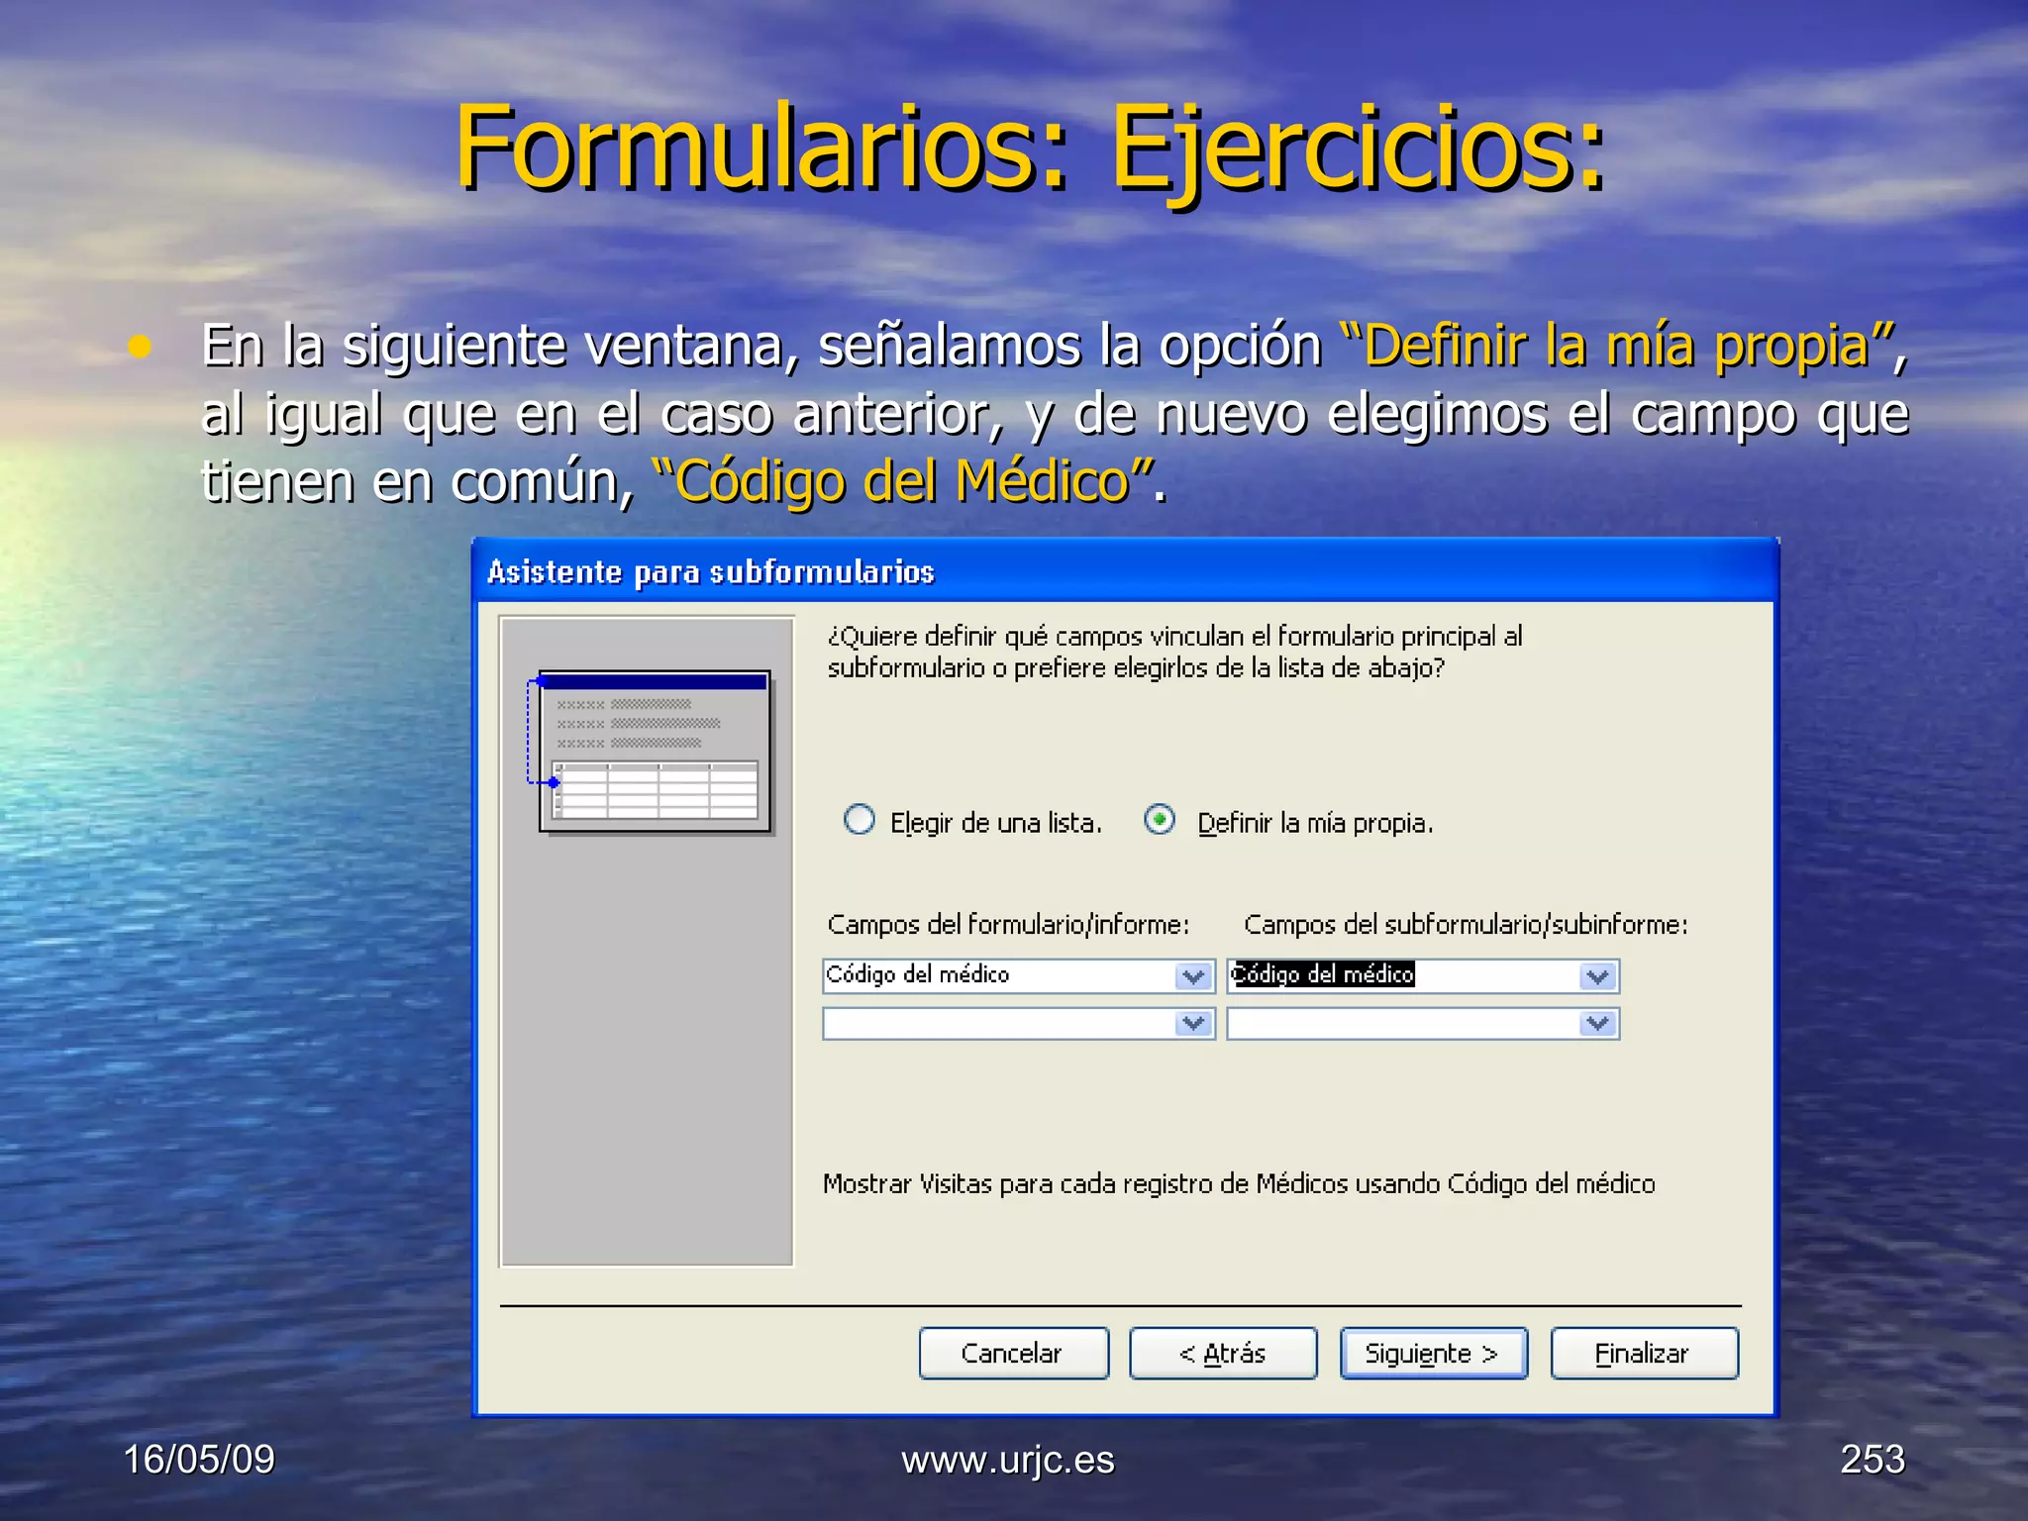Viewport: 2028px width, 1521px height.
Task: Click the 'Campos del formulario/informe:' label
Action: point(1008,924)
